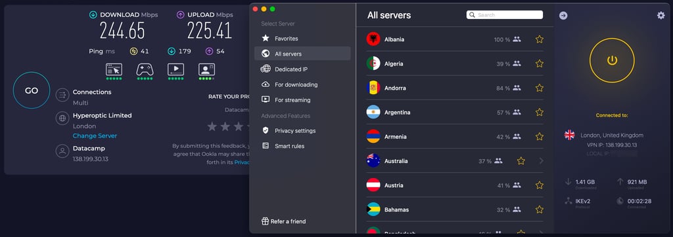The image size is (673, 237).
Task: Click London, United Kingdom connected location
Action: (x=612, y=135)
